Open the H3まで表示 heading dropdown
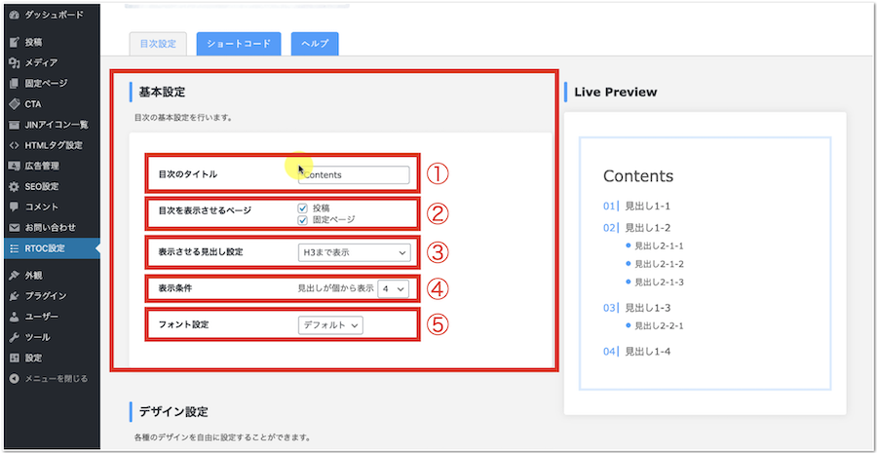Image resolution: width=877 pixels, height=453 pixels. [354, 252]
